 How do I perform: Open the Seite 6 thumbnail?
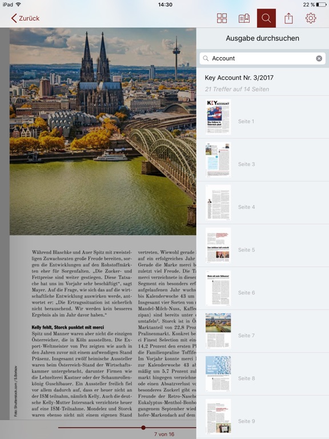pos(218,288)
